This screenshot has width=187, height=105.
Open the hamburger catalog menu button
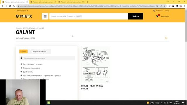(x=45, y=16)
